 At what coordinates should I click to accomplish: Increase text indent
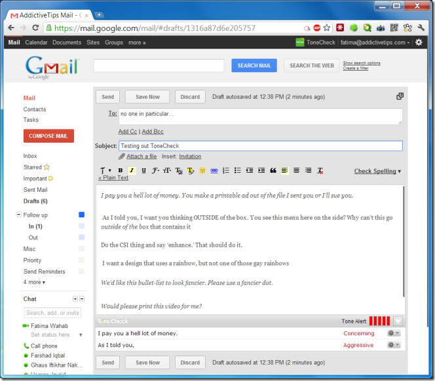point(261,170)
